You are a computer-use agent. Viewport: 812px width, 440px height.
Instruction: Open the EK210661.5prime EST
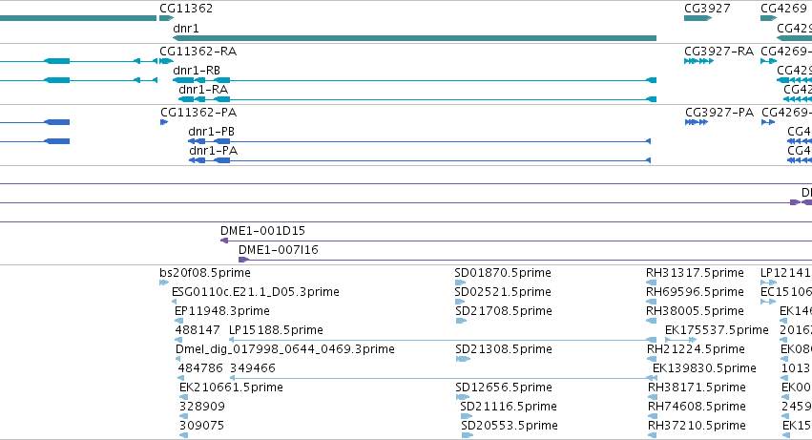231,388
